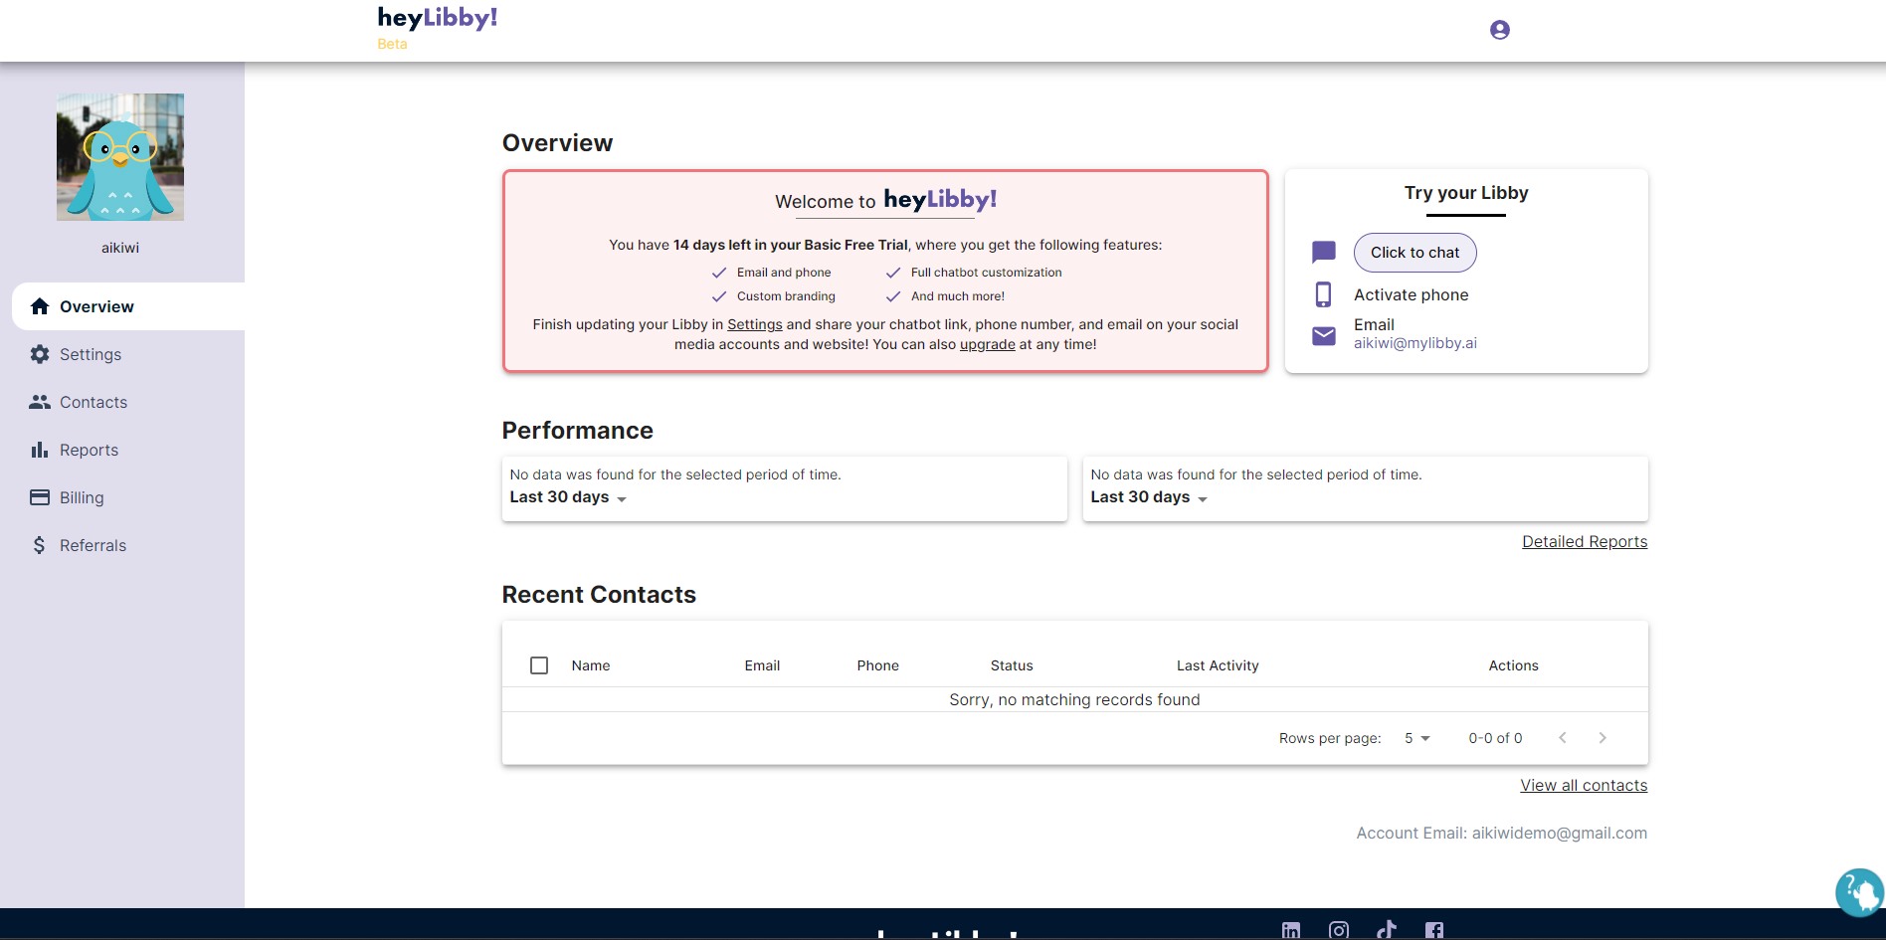The height and width of the screenshot is (940, 1886).
Task: Sort contacts by Phone column header
Action: (x=878, y=665)
